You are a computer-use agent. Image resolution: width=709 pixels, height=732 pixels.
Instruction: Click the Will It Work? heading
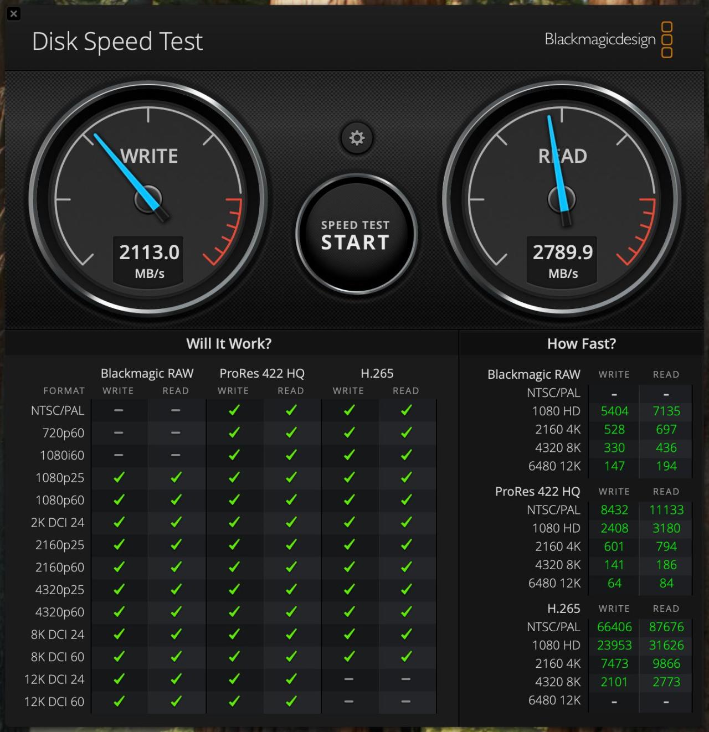pyautogui.click(x=229, y=343)
